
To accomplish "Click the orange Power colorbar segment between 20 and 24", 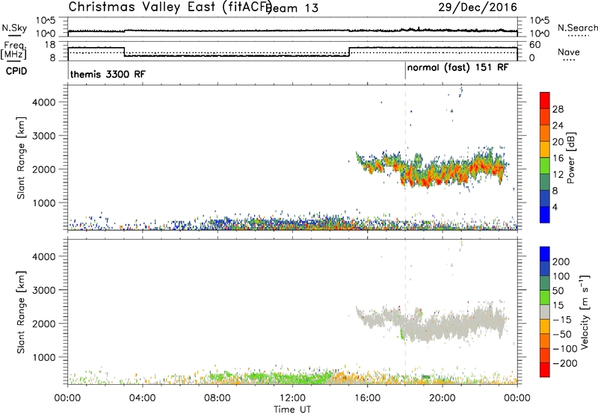I will [x=545, y=133].
